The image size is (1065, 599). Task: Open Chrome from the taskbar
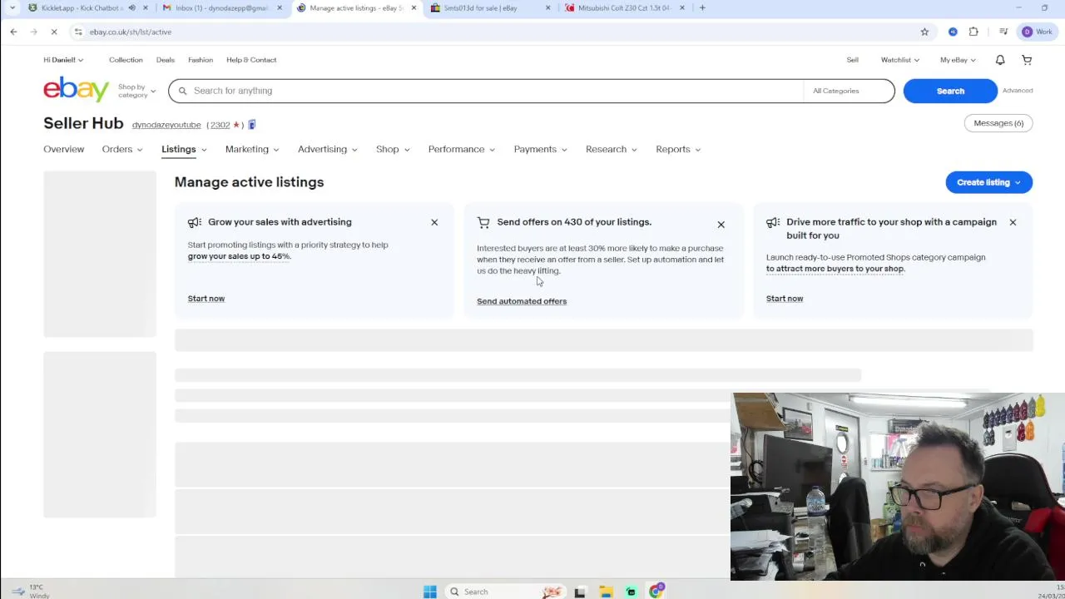pyautogui.click(x=656, y=592)
